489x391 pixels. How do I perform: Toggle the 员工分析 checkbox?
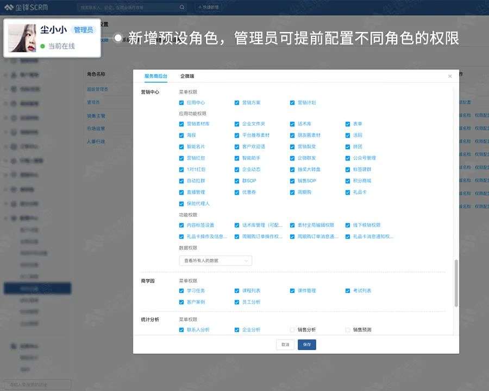pos(237,302)
